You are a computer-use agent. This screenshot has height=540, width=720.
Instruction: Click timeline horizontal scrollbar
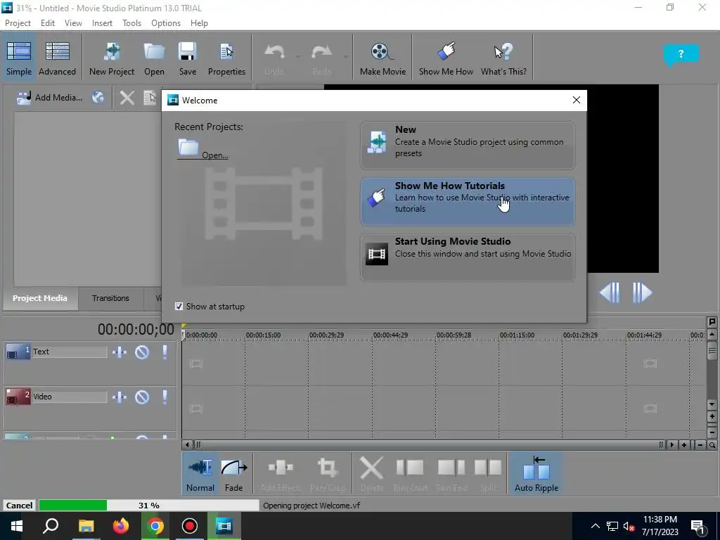pyautogui.click(x=428, y=444)
